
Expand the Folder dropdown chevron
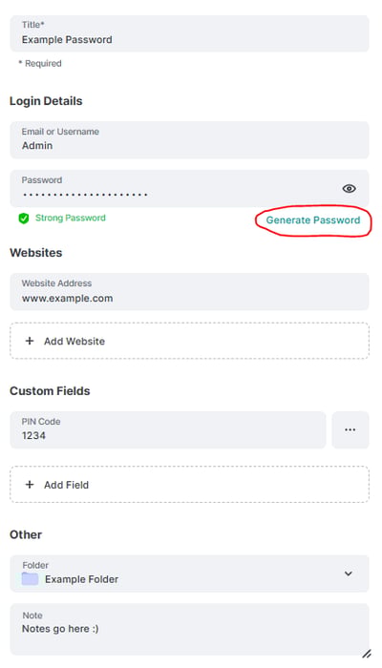pos(349,574)
